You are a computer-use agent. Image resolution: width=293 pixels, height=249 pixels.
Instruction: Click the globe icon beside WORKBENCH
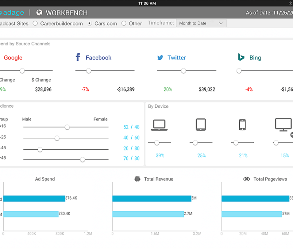click(x=39, y=13)
